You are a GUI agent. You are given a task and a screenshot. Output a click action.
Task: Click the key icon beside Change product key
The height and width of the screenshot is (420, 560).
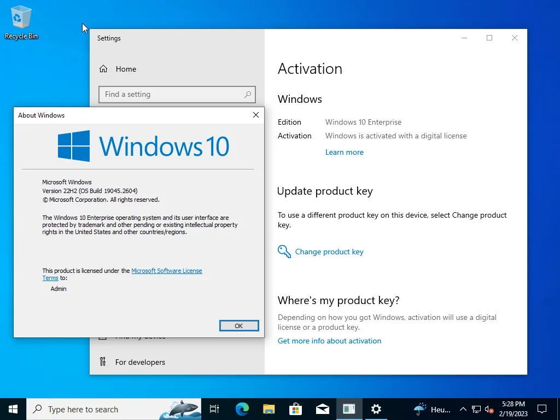point(284,252)
